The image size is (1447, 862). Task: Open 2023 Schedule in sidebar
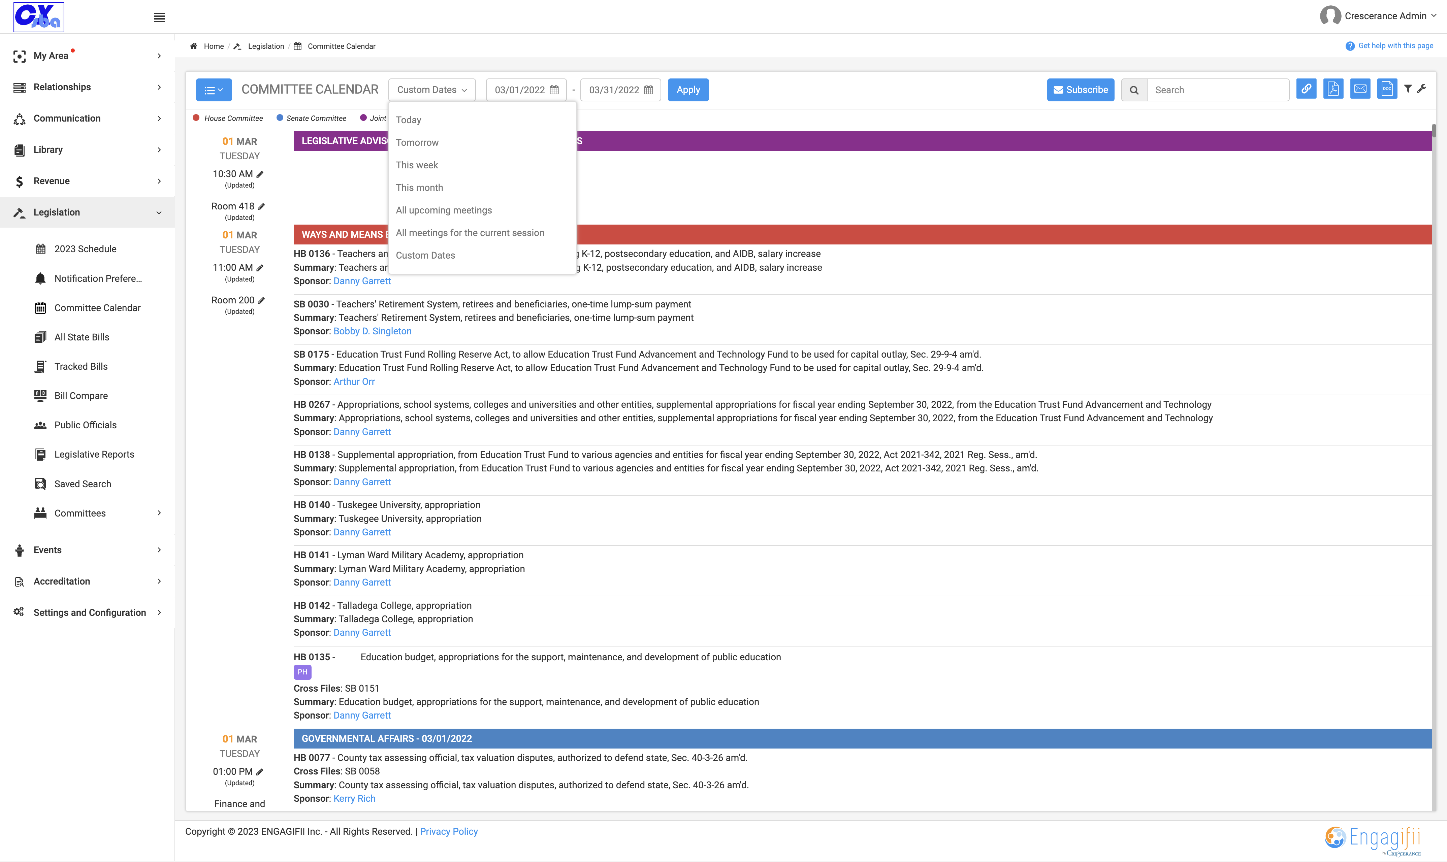click(86, 248)
